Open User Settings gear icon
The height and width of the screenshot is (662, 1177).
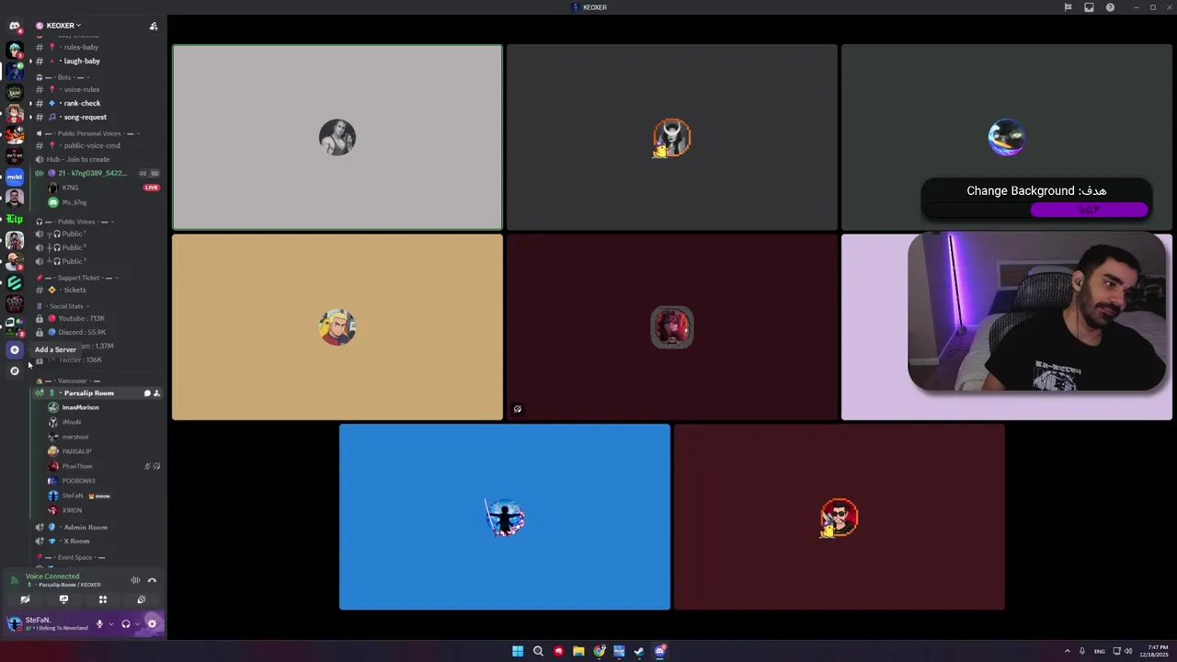tap(152, 624)
